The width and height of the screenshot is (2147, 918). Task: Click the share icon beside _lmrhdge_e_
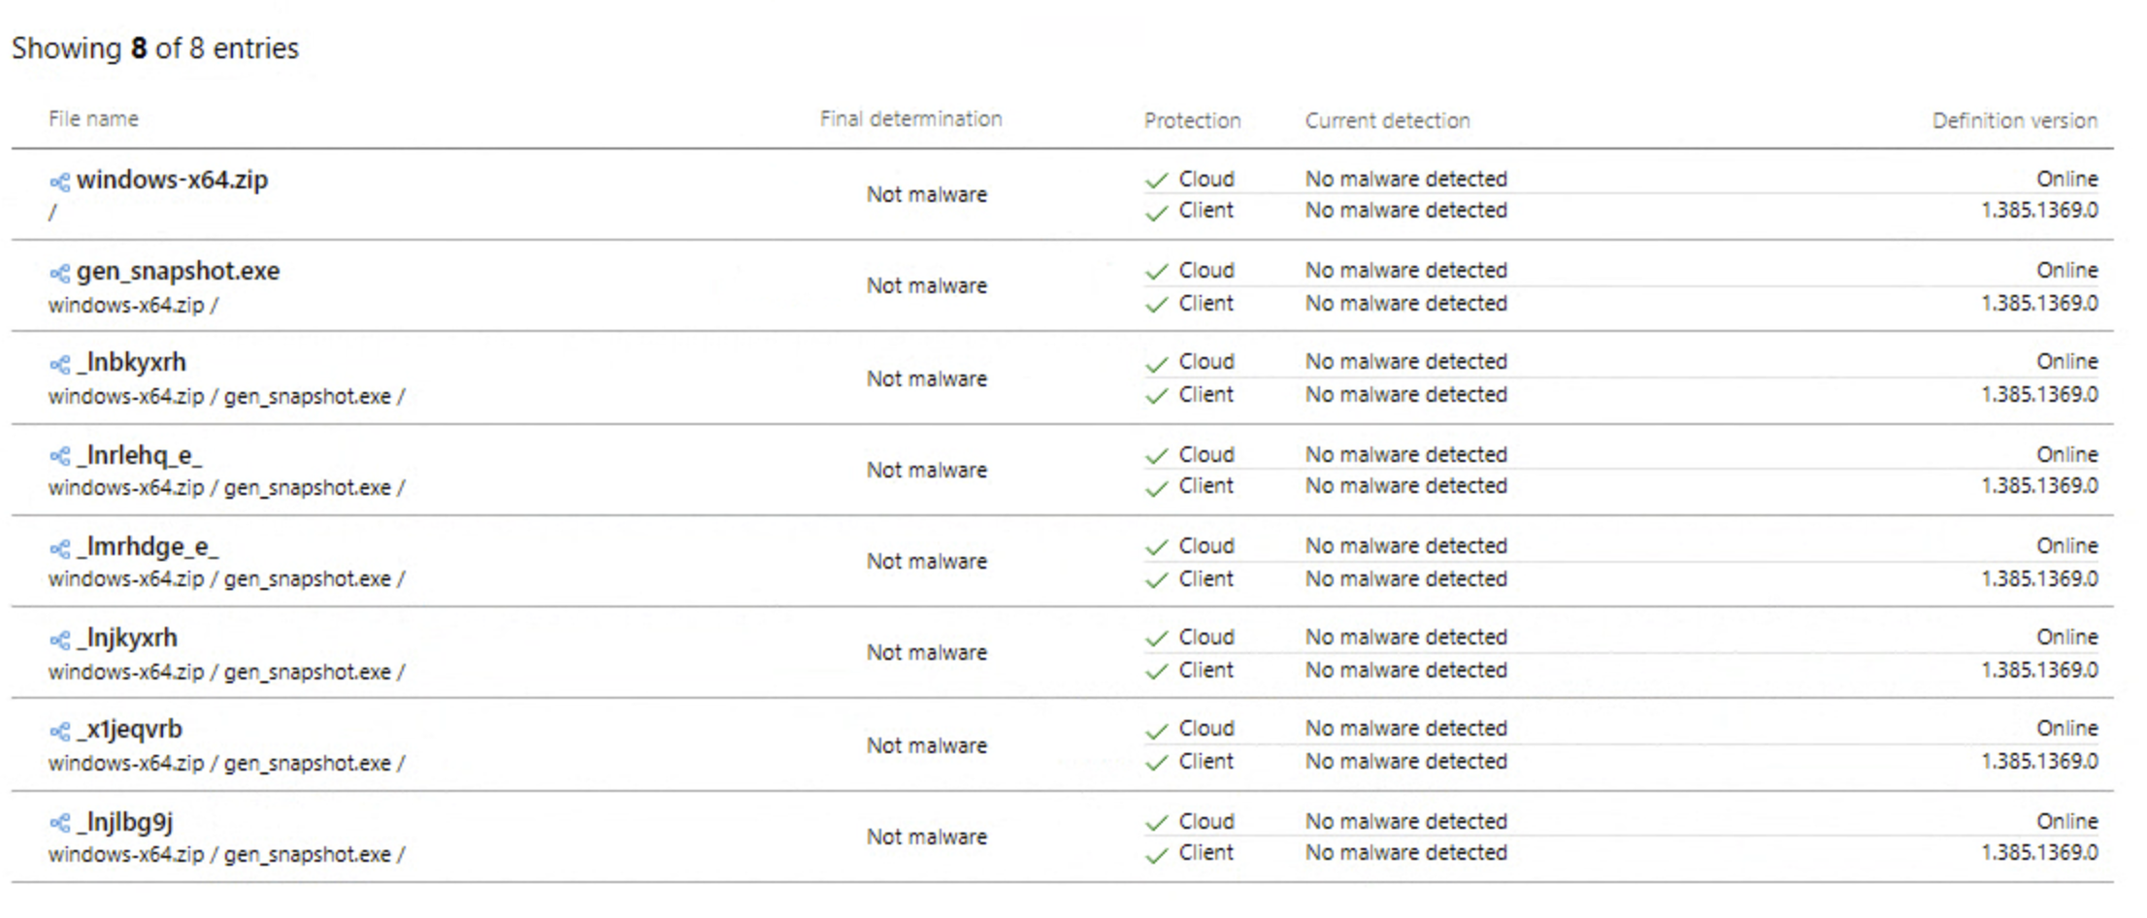coord(60,546)
